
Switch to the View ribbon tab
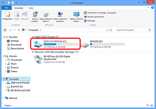[x=31, y=8]
